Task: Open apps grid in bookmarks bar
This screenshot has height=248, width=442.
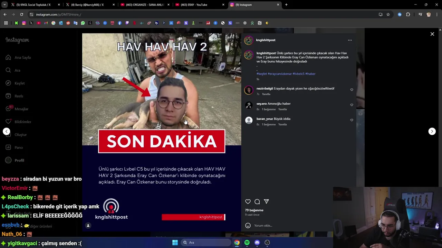Action: [6, 23]
